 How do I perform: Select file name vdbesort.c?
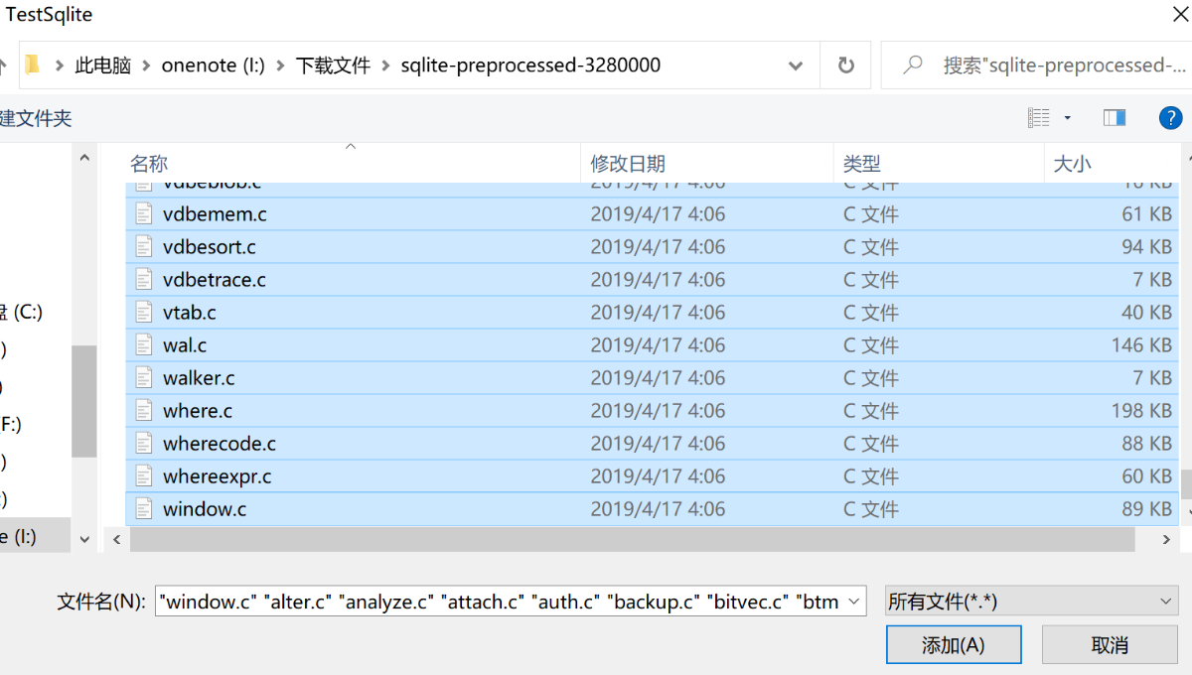coord(210,246)
